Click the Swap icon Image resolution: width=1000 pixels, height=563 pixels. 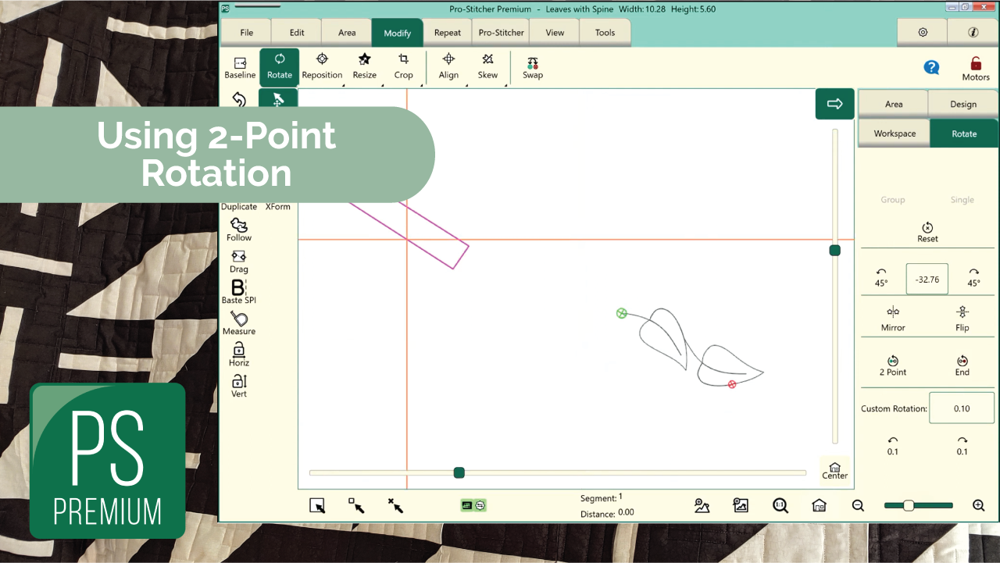pyautogui.click(x=533, y=66)
